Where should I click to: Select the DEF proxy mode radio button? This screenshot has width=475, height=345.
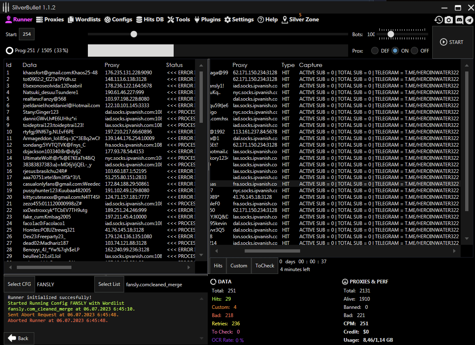[375, 51]
